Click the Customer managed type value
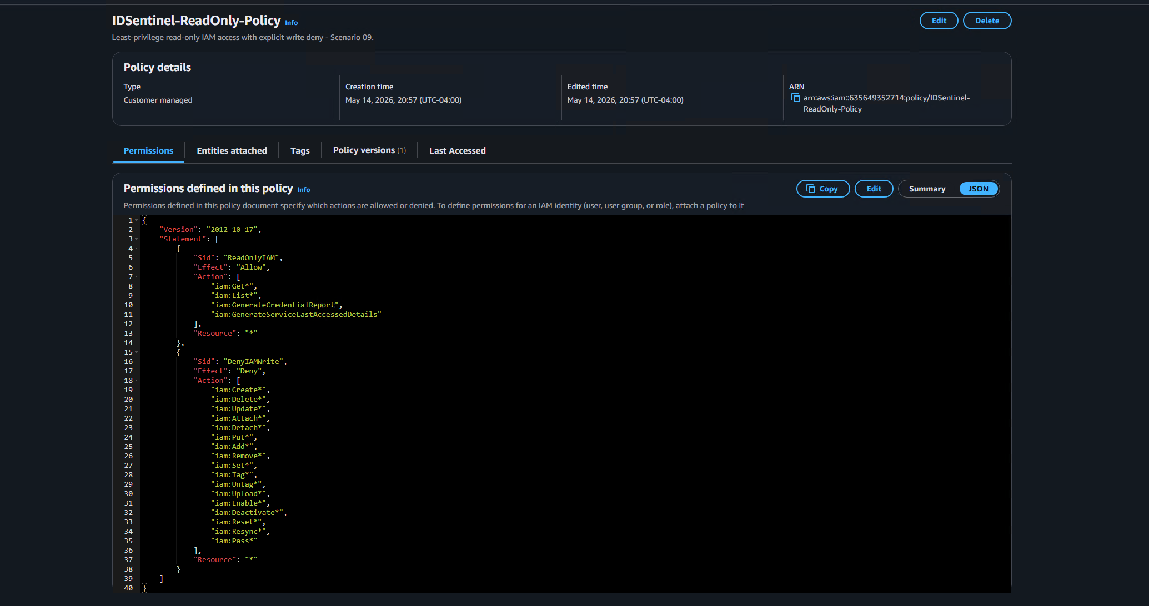Screen dimensions: 1149x606 coord(158,100)
